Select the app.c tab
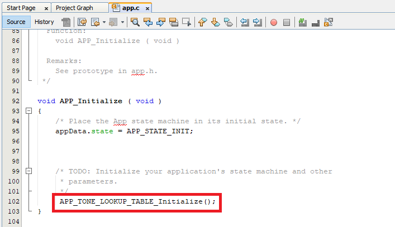Image resolution: width=395 pixels, height=227 pixels. [131, 8]
